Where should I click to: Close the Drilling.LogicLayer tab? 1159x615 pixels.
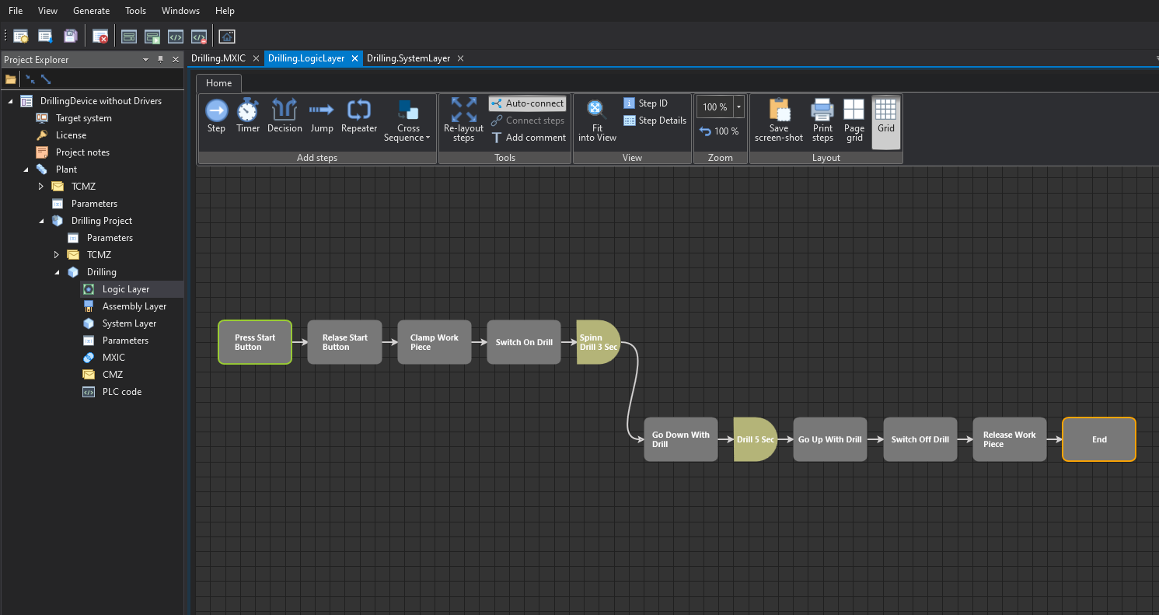pos(354,58)
